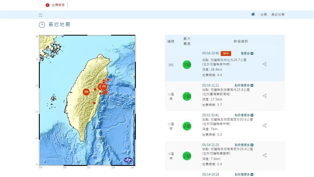Share the 05/16 22:46 earthquake report

(x=265, y=64)
